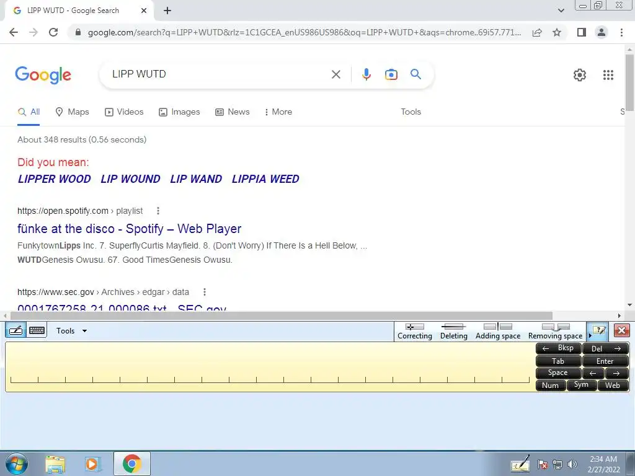
Task: Click the Bksp key on Input Panel
Action: pos(559,348)
